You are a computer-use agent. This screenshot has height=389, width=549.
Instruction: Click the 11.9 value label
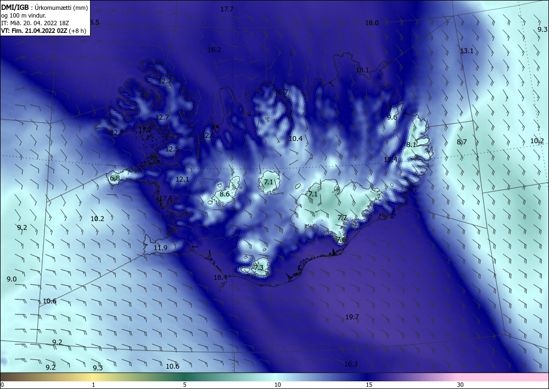point(160,248)
